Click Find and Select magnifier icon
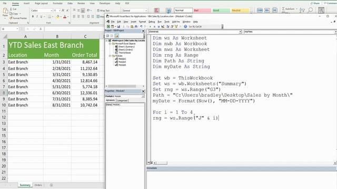The height and width of the screenshot is (189, 337). coord(311,10)
